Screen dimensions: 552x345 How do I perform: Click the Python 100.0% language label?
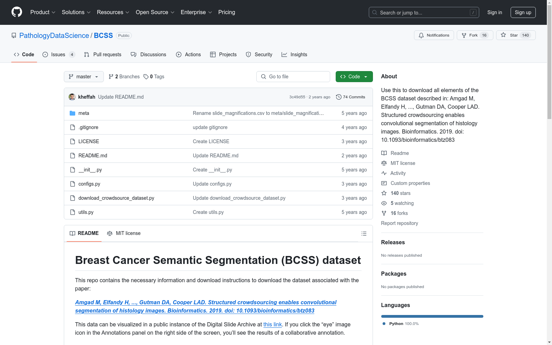coord(401,324)
